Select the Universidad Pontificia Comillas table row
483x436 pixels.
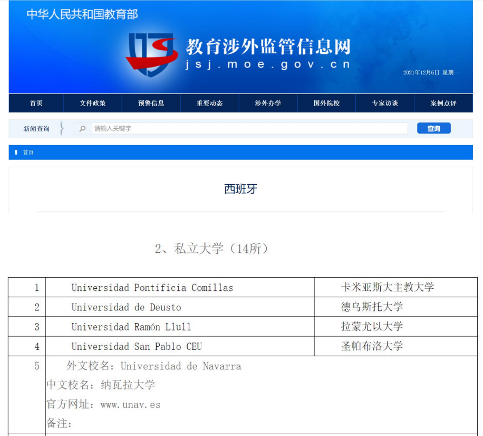(x=152, y=288)
